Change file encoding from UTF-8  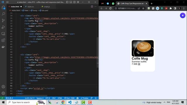point(48,98)
